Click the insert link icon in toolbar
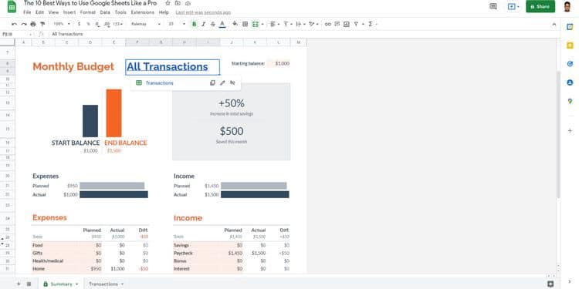 click(x=327, y=24)
